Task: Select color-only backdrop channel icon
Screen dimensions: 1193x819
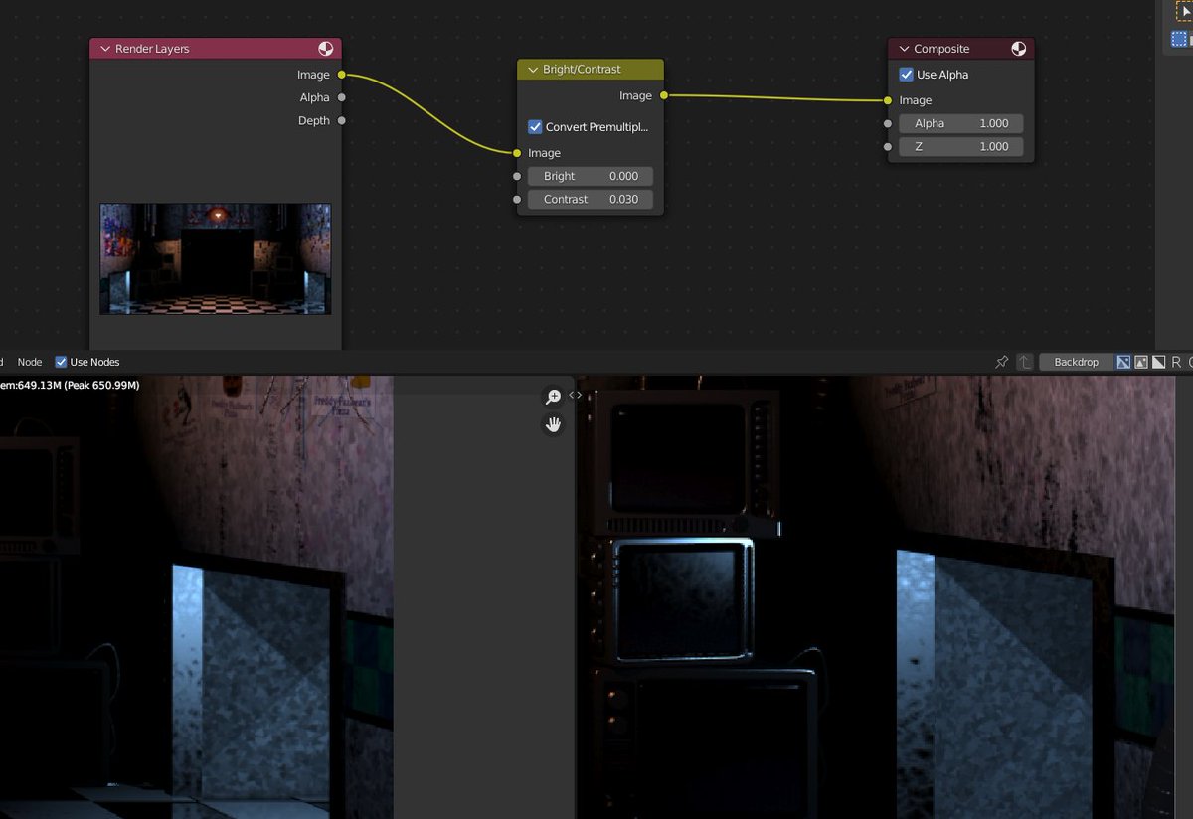Action: pyautogui.click(x=1141, y=362)
